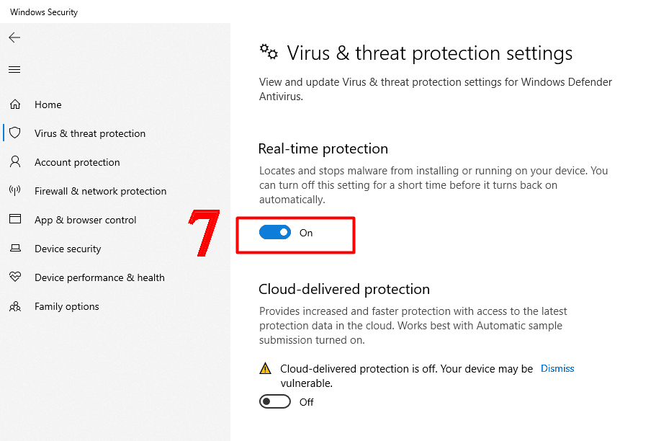Click the Virus & threat protection shield icon
This screenshot has width=656, height=441.
pos(15,133)
